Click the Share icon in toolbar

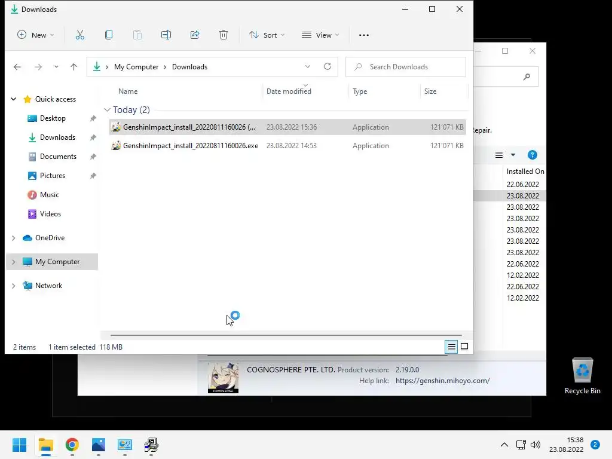pos(195,35)
